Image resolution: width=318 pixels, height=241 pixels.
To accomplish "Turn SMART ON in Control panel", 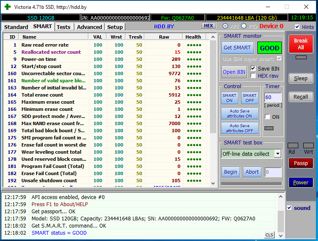I will [229, 98].
